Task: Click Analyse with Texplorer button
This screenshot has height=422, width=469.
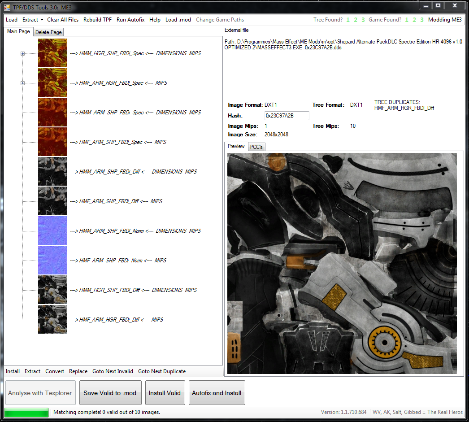Action: 40,393
